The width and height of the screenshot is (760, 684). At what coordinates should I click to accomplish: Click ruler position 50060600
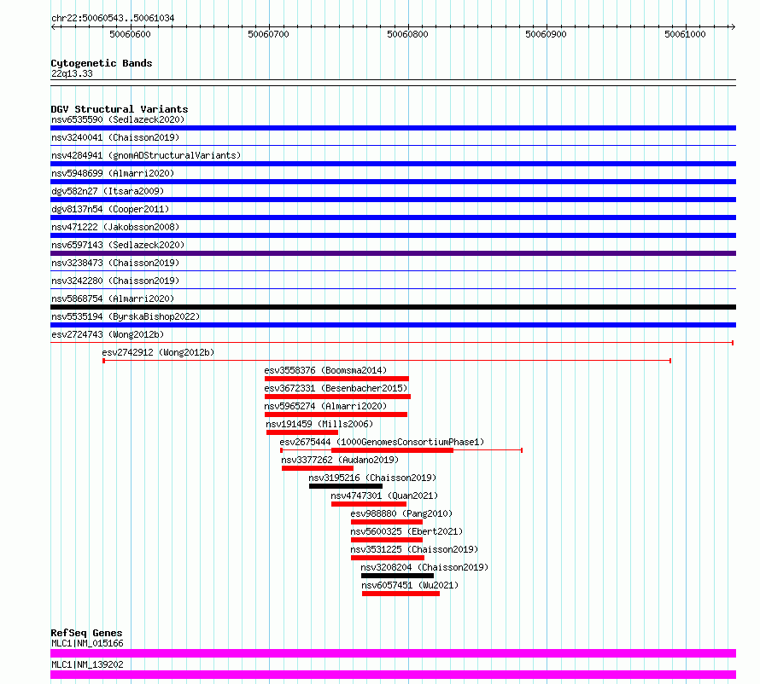[130, 34]
